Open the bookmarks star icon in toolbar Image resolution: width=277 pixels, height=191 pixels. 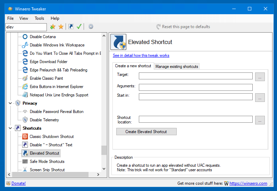[x=61, y=27]
